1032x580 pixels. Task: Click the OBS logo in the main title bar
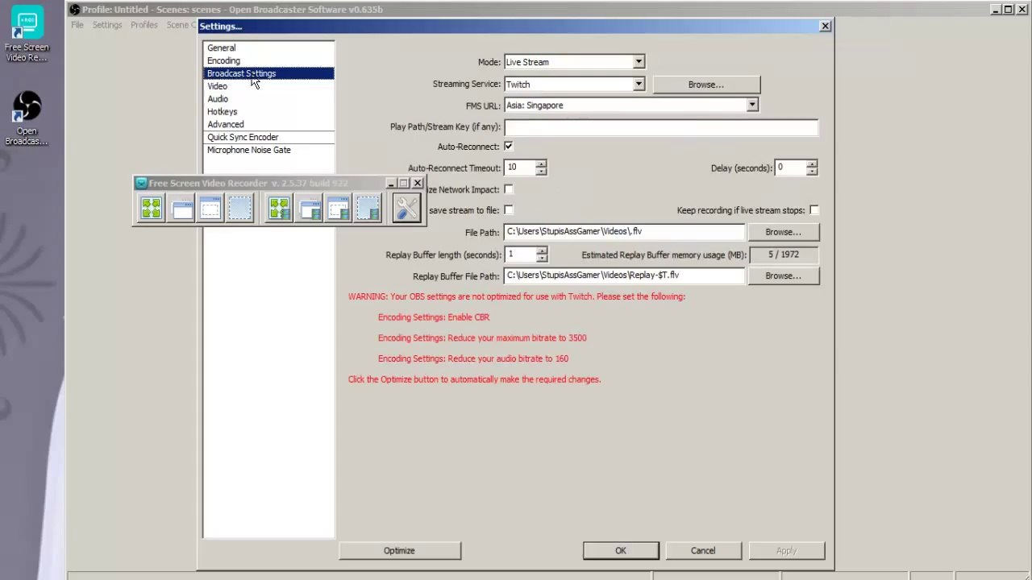coord(74,10)
